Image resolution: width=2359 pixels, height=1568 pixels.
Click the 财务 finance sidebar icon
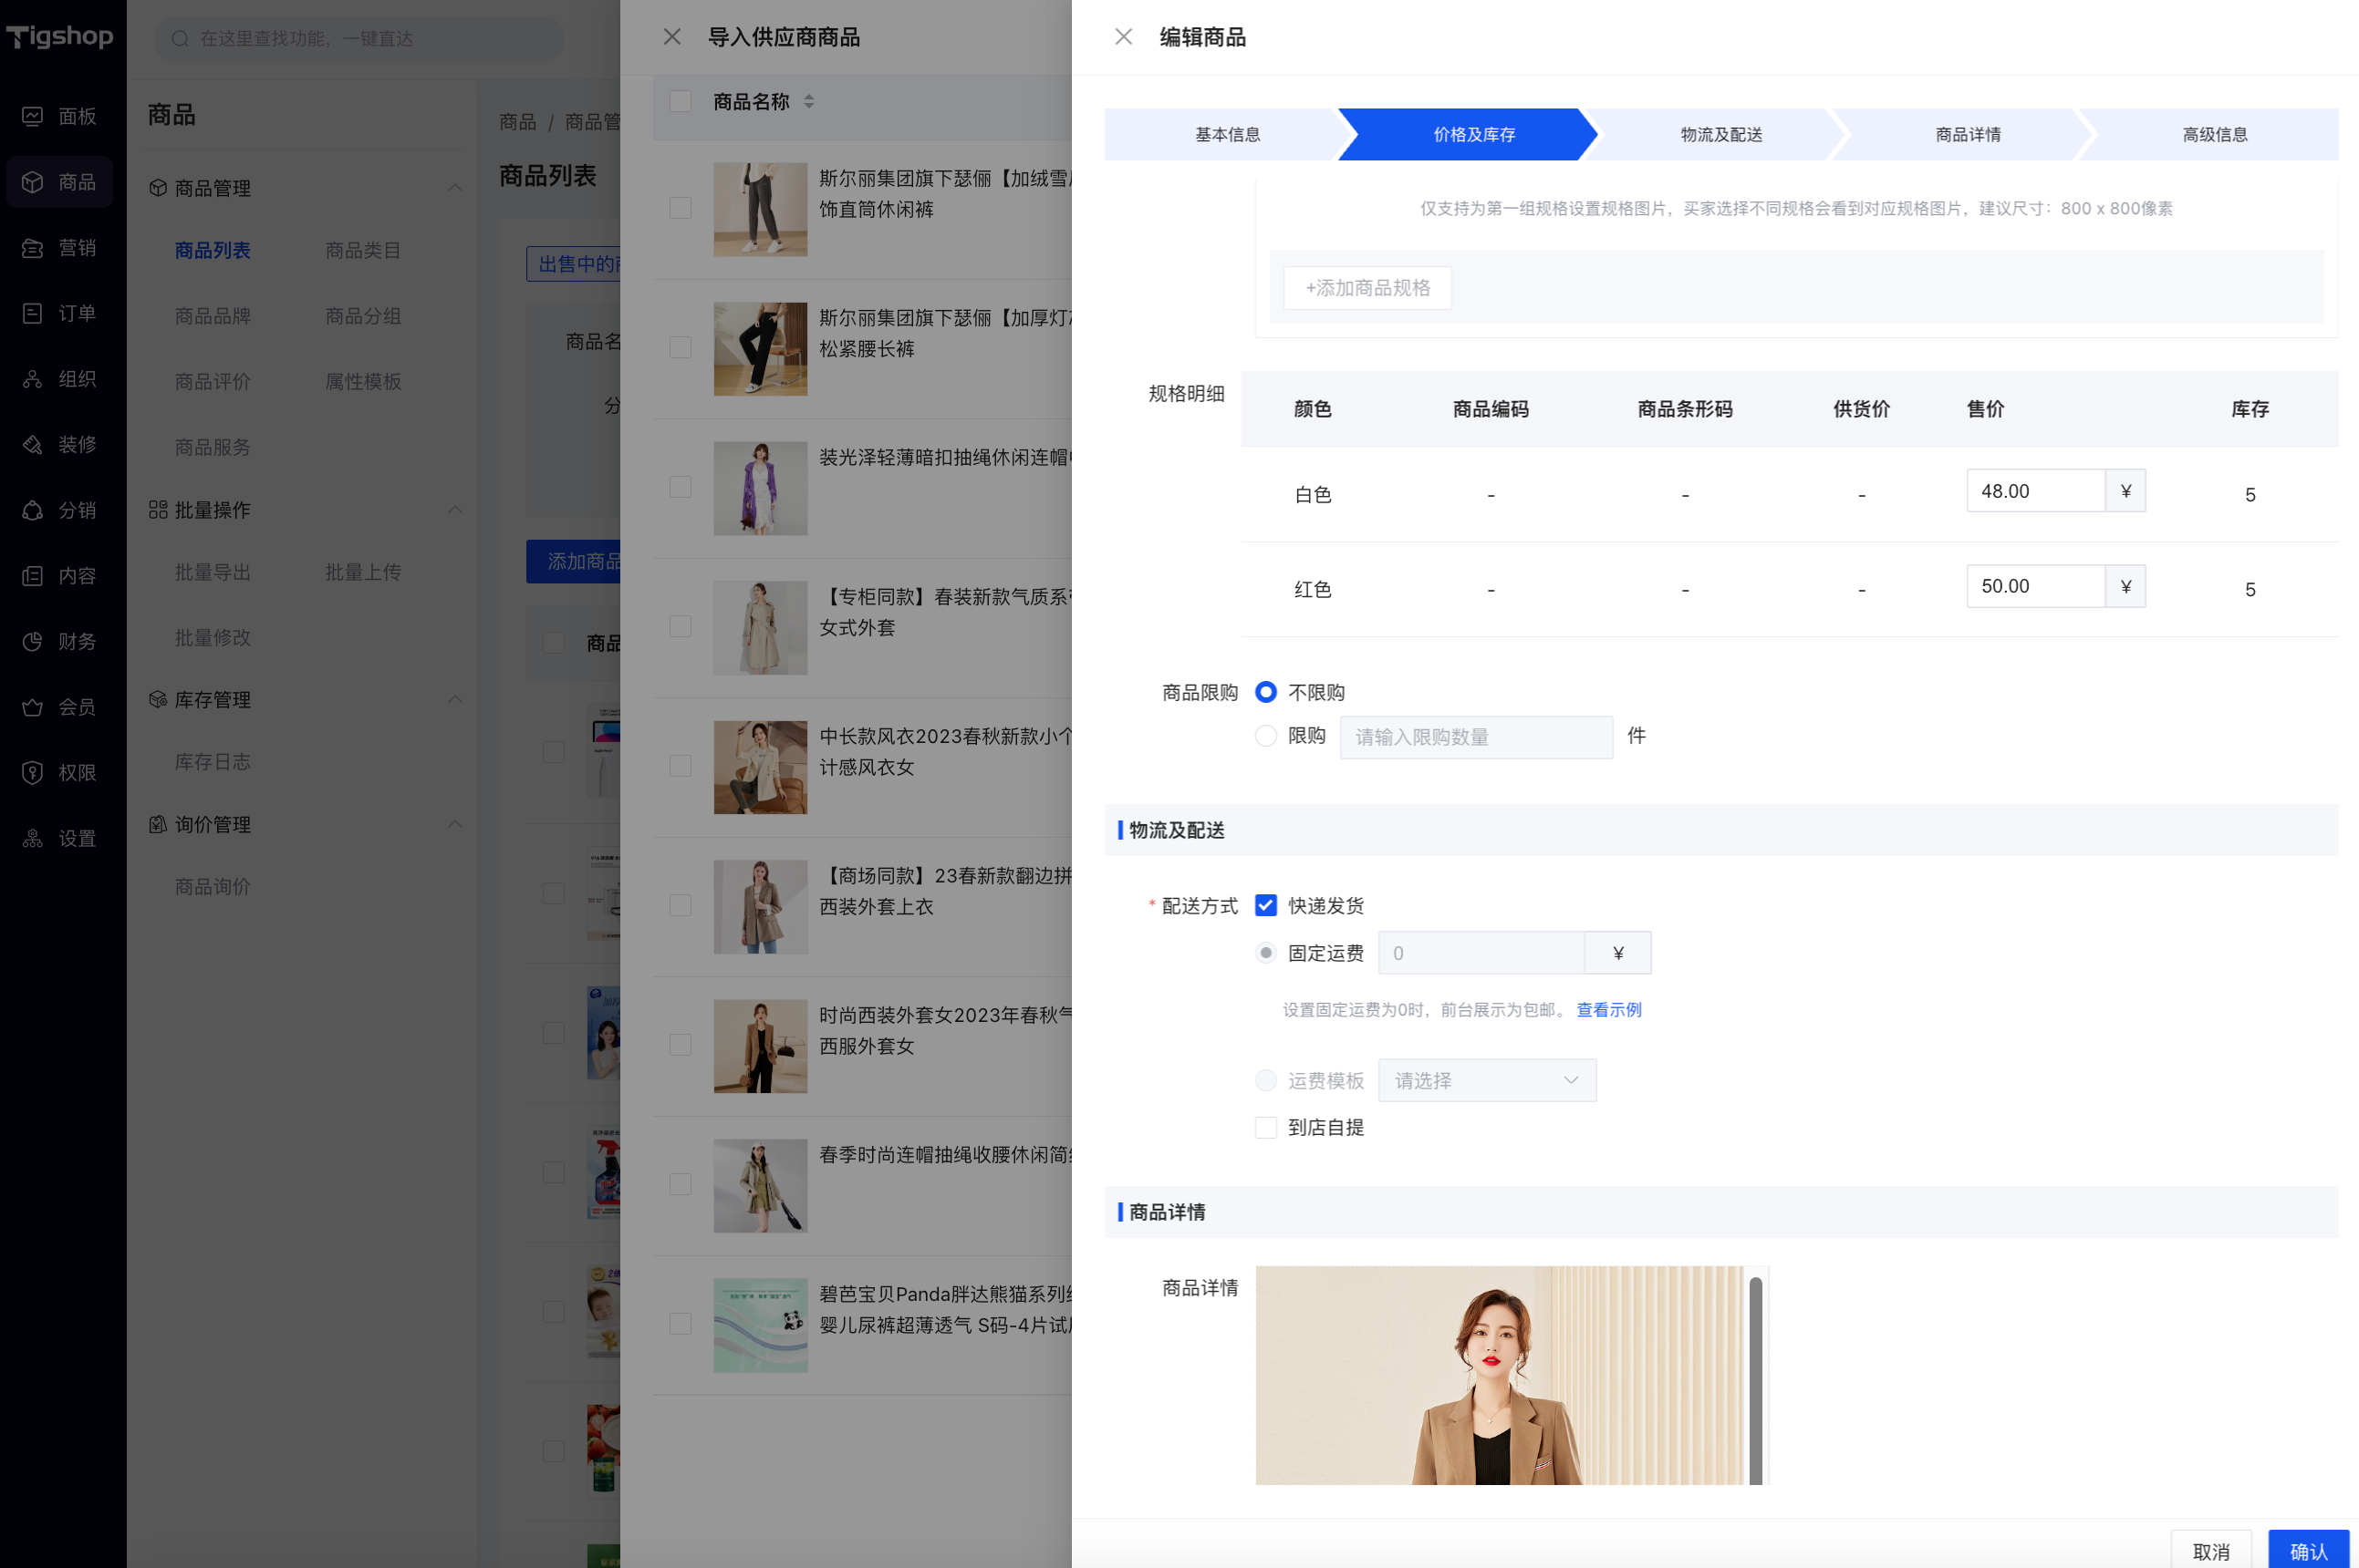pos(32,641)
